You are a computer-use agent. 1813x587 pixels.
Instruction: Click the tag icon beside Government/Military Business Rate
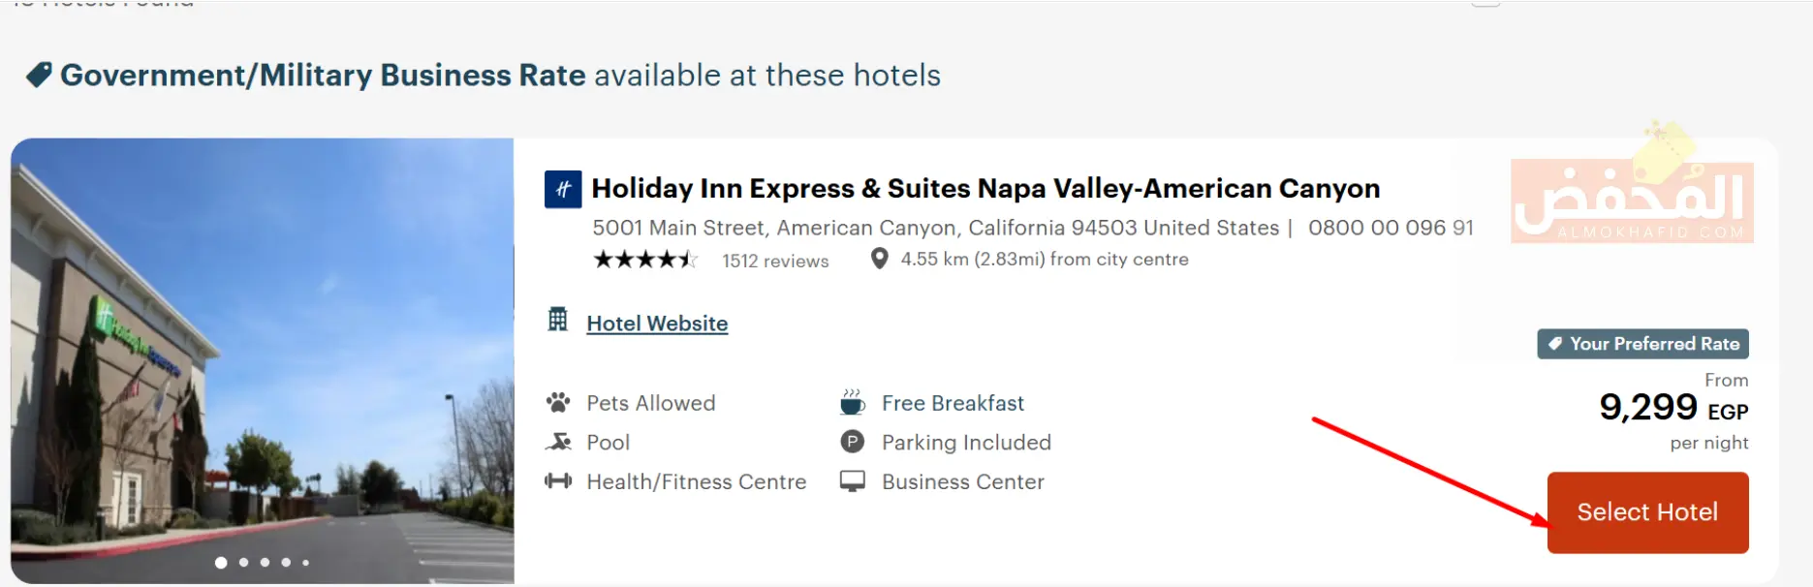39,75
